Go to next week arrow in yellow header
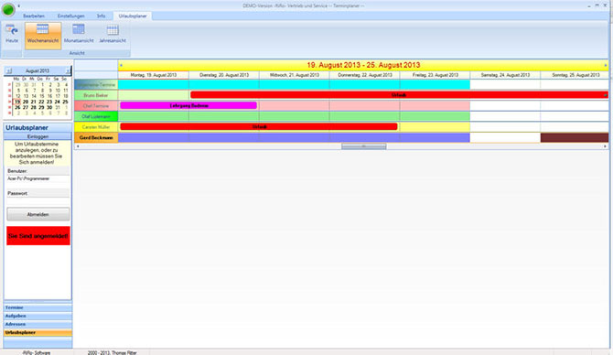Screen dimensions: 613x355 pos(606,65)
